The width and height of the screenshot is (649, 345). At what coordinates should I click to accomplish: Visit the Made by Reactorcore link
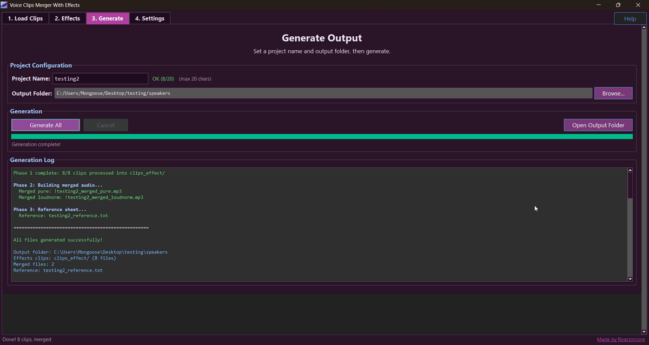621,340
